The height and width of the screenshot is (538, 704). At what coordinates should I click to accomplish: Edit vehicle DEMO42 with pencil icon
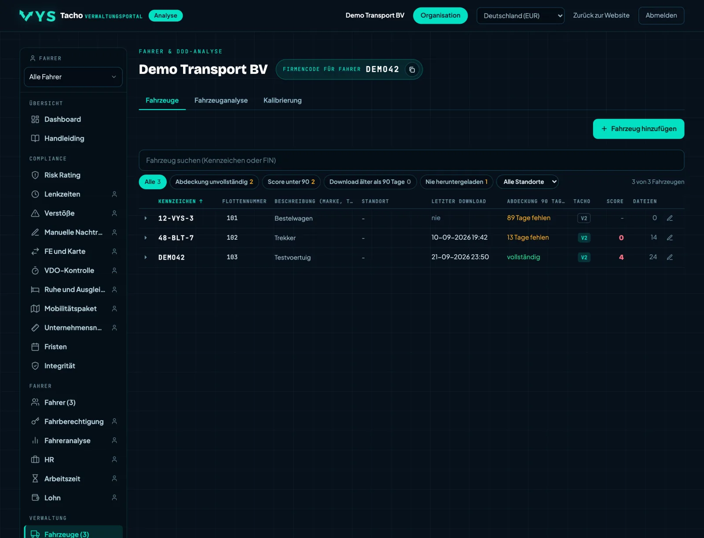coord(670,257)
